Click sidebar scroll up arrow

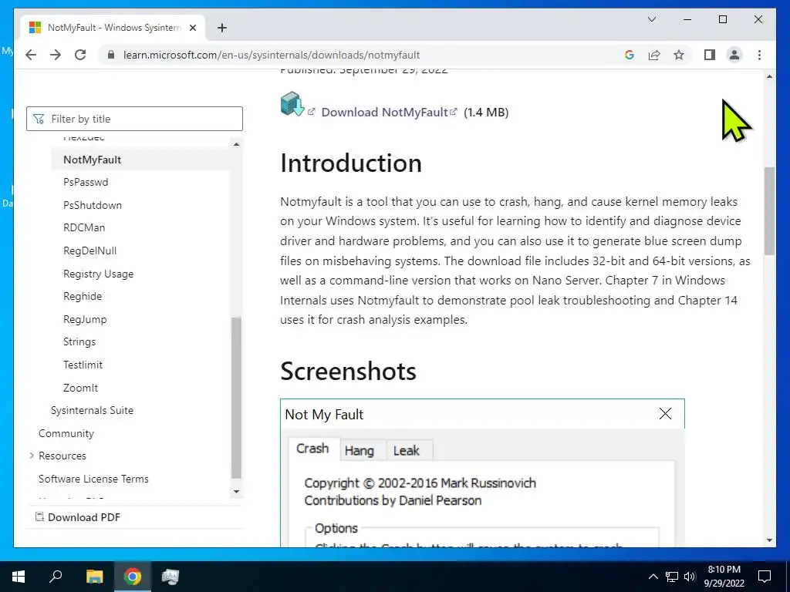(x=236, y=144)
